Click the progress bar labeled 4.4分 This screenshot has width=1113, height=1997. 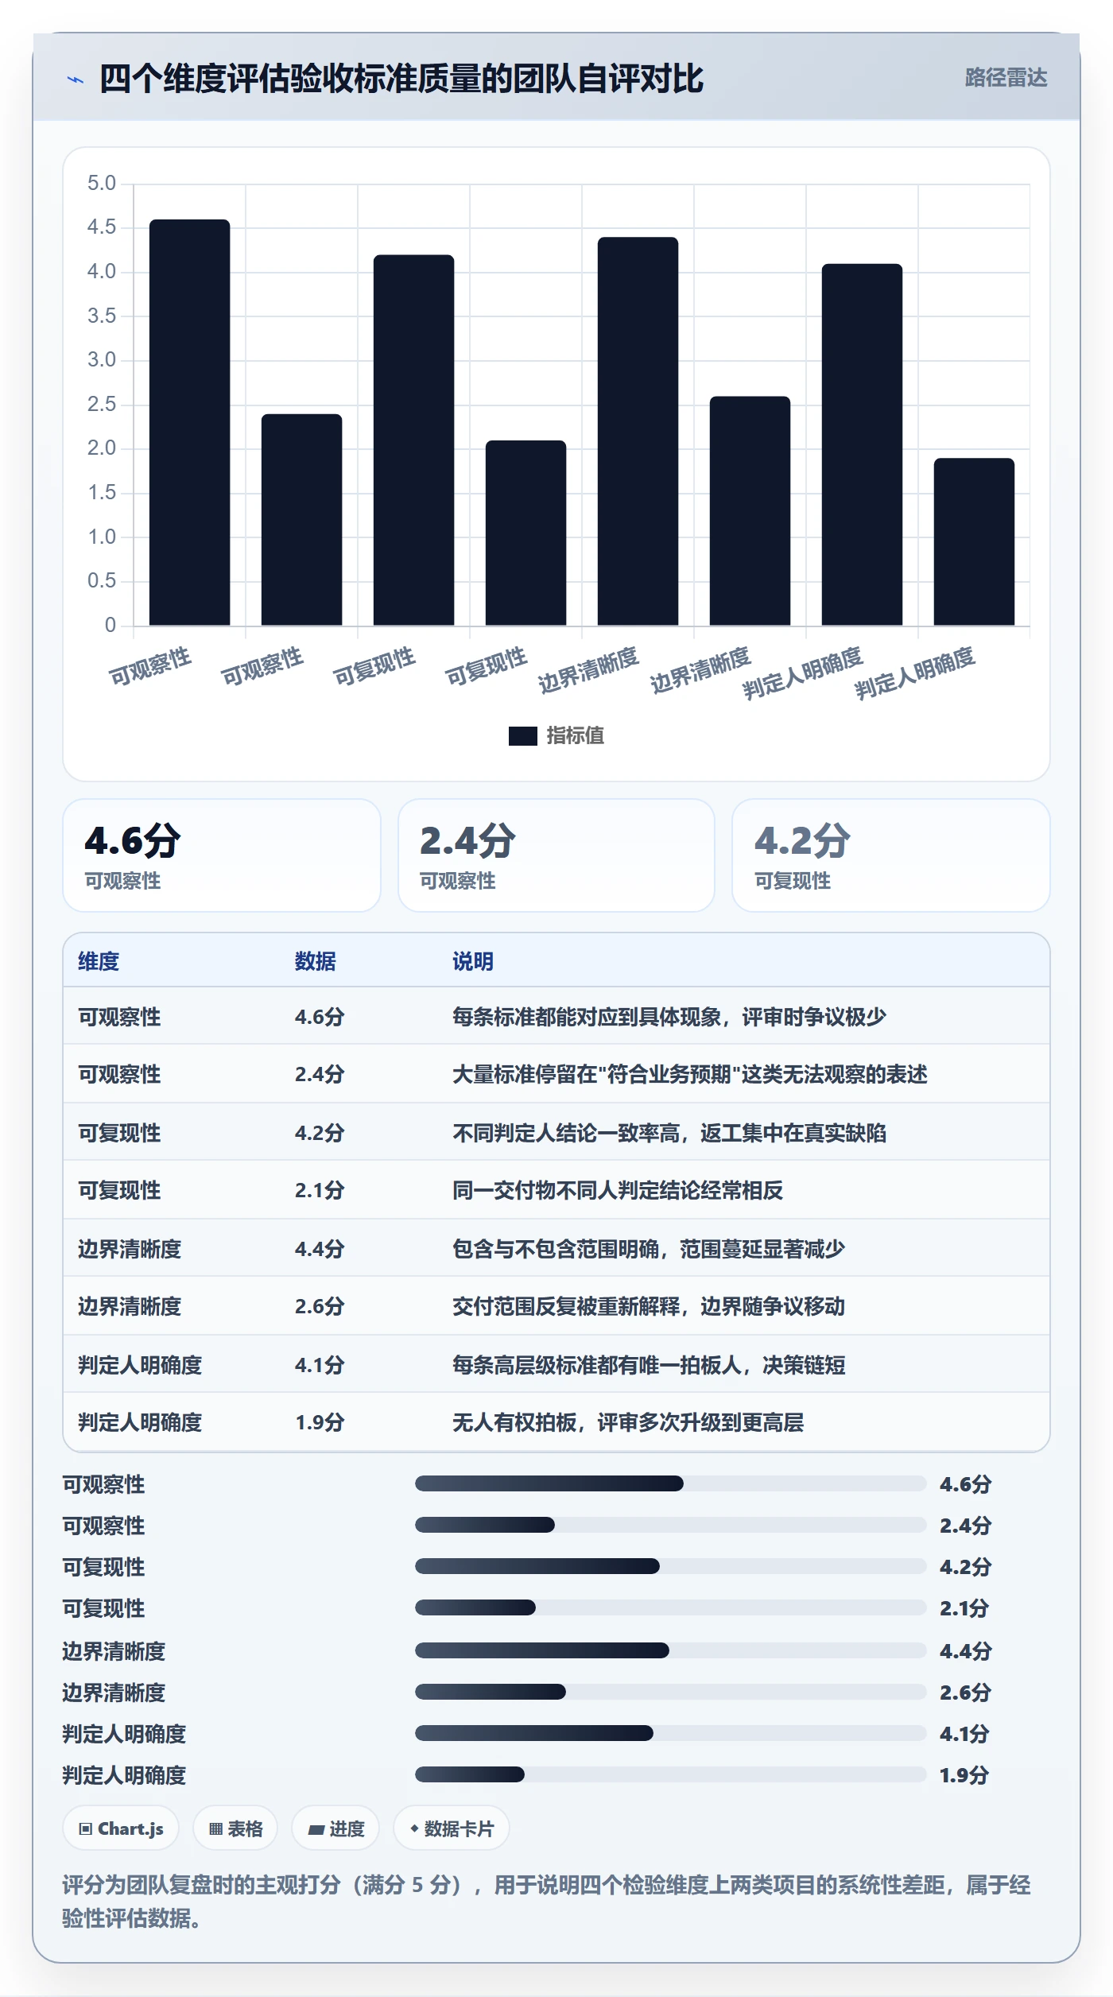671,1650
